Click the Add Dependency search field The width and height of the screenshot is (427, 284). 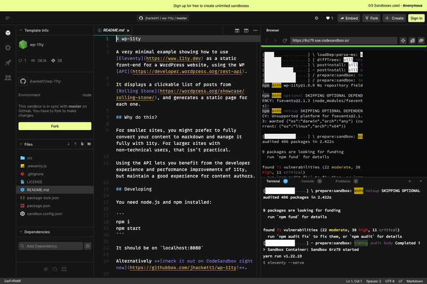pos(51,246)
